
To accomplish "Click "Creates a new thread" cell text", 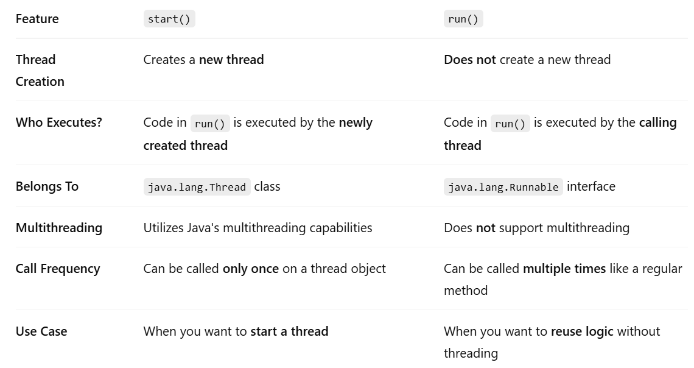I will pyautogui.click(x=203, y=60).
